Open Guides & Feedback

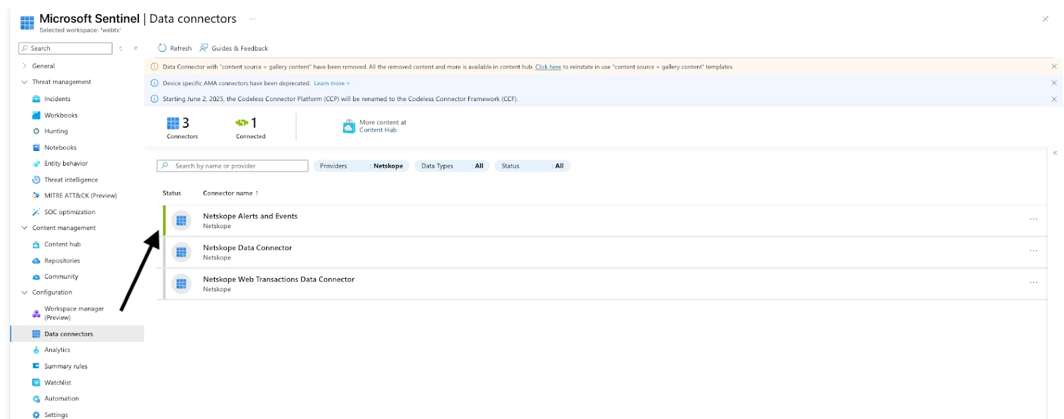[x=233, y=48]
